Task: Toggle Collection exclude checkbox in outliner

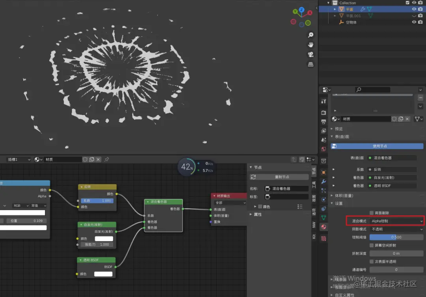Action: (407, 3)
